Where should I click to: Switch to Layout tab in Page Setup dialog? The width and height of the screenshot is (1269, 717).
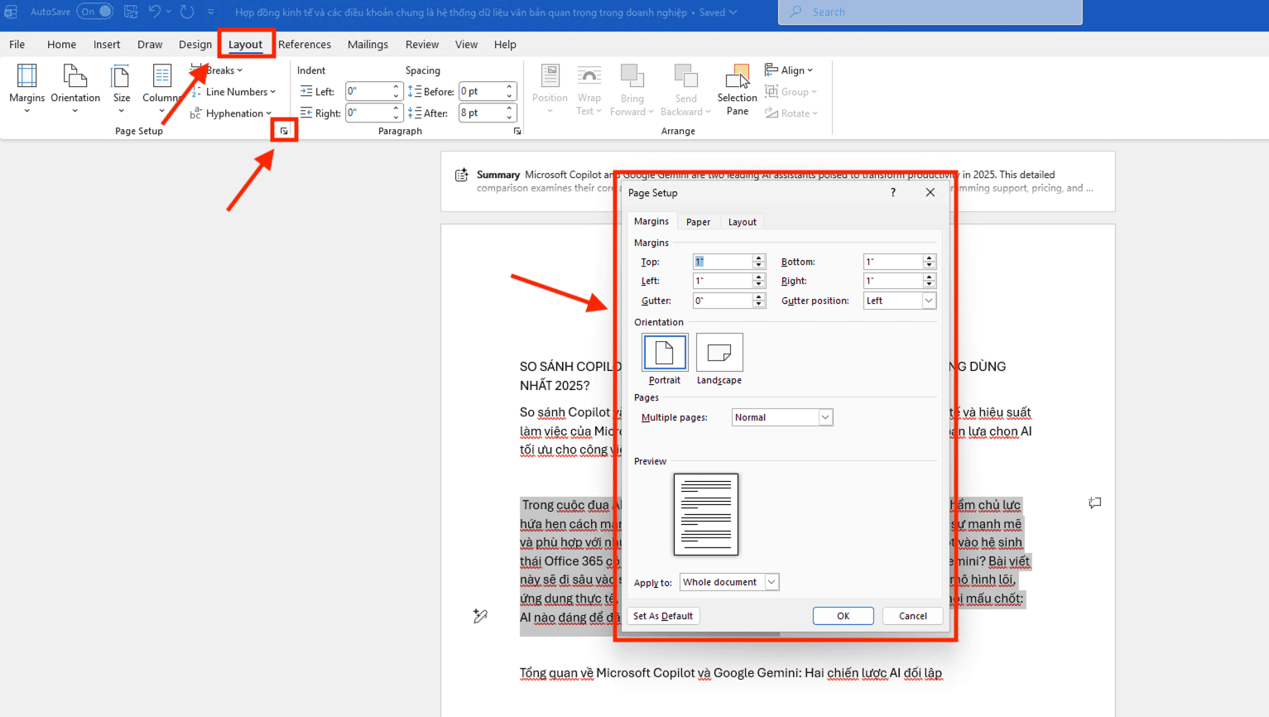pyautogui.click(x=742, y=222)
